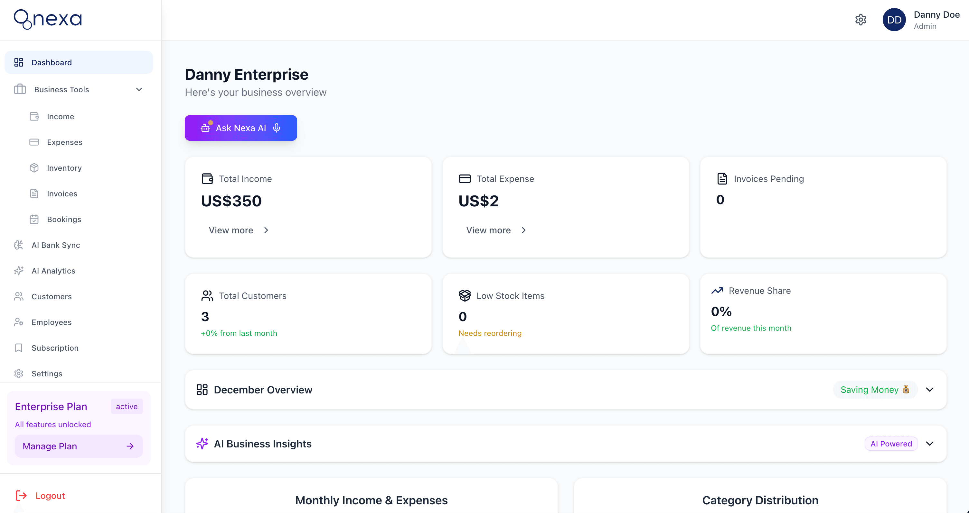
Task: Click the Logout link
Action: pyautogui.click(x=50, y=495)
